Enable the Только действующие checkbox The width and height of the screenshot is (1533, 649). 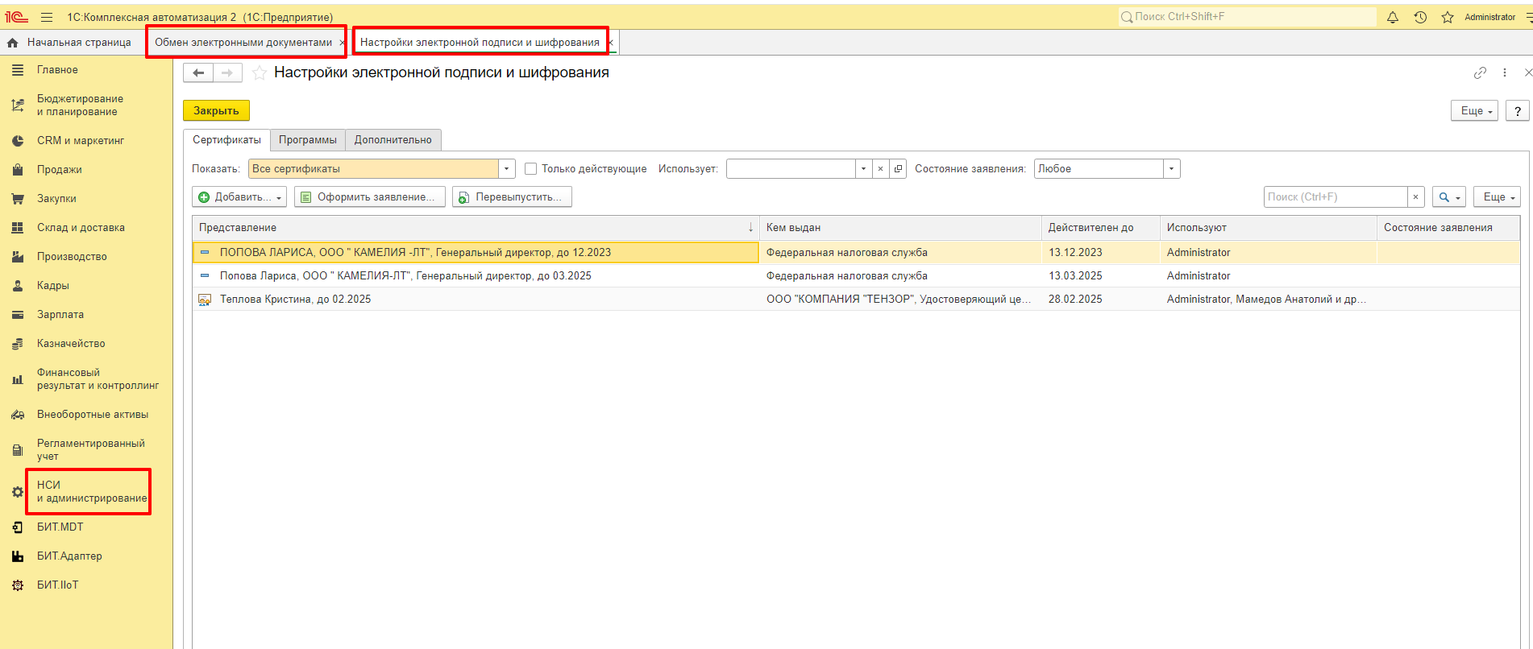click(530, 169)
